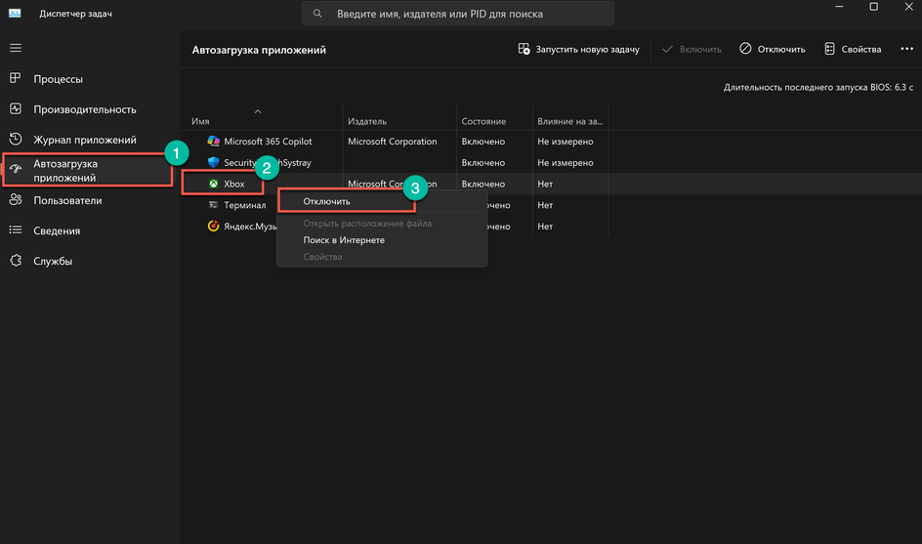Click the disable circle icon in toolbar
Screen dimensions: 922x544
click(x=745, y=48)
